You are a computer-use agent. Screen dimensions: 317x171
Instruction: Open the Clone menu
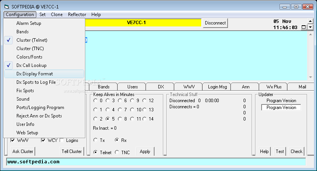click(57, 15)
